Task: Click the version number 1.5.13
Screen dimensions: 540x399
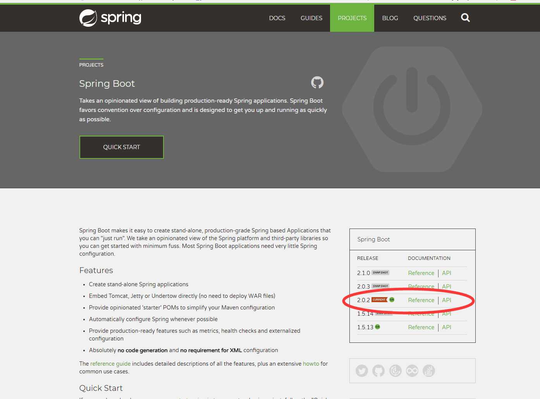Action: pos(365,327)
